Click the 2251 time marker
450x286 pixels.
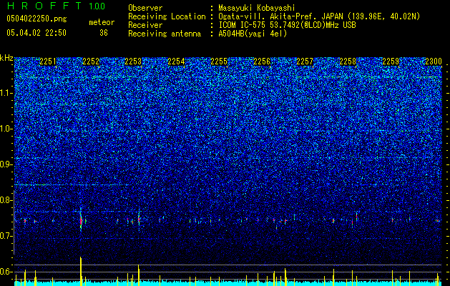coord(48,61)
